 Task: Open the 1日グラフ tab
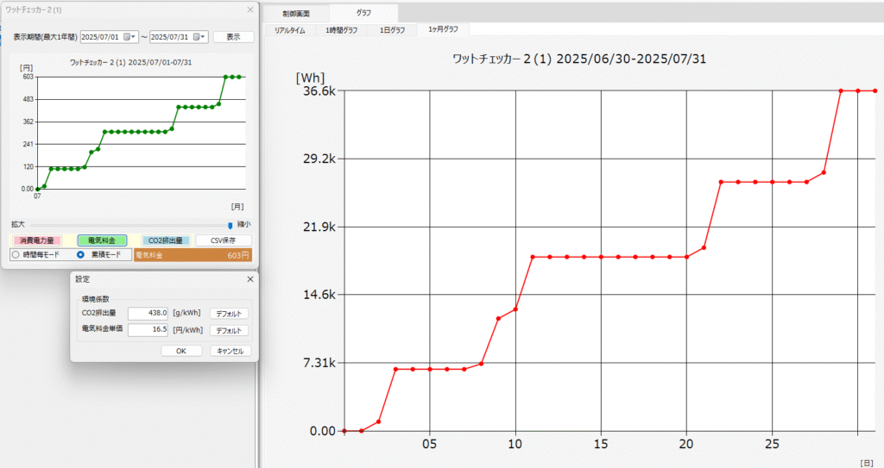coord(391,30)
